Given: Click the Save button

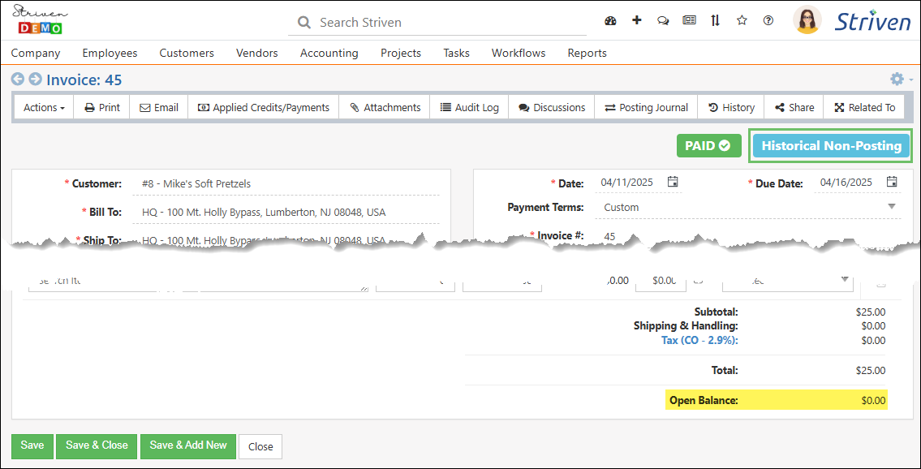Looking at the screenshot, I should tap(32, 445).
